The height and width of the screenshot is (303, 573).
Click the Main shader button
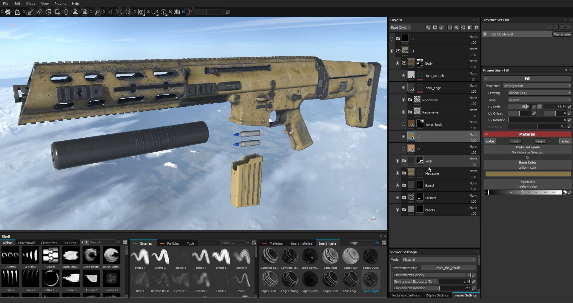point(562,34)
